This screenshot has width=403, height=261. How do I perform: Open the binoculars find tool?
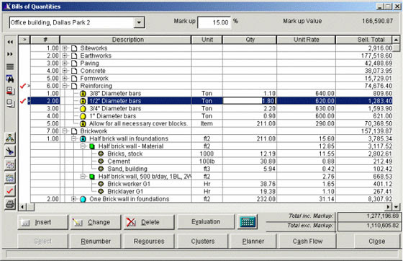(x=10, y=79)
